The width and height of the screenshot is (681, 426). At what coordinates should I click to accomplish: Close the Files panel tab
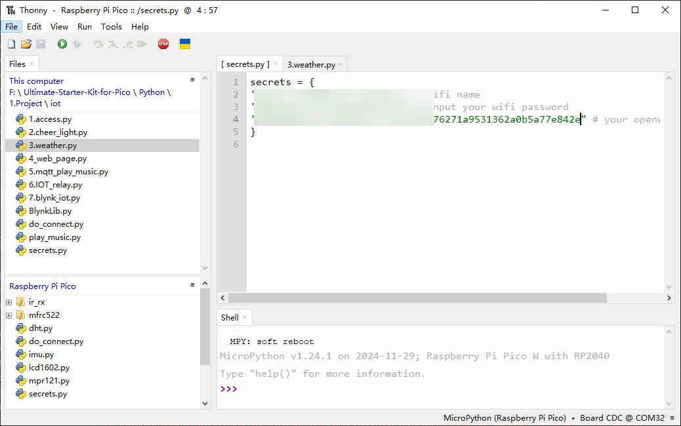(31, 64)
